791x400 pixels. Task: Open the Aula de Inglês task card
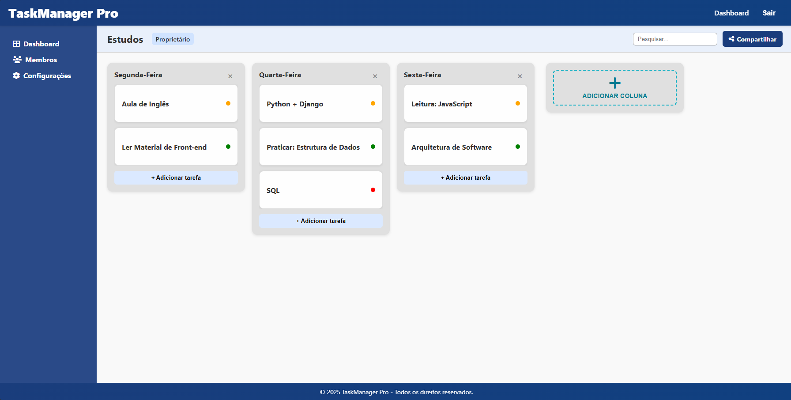click(176, 103)
